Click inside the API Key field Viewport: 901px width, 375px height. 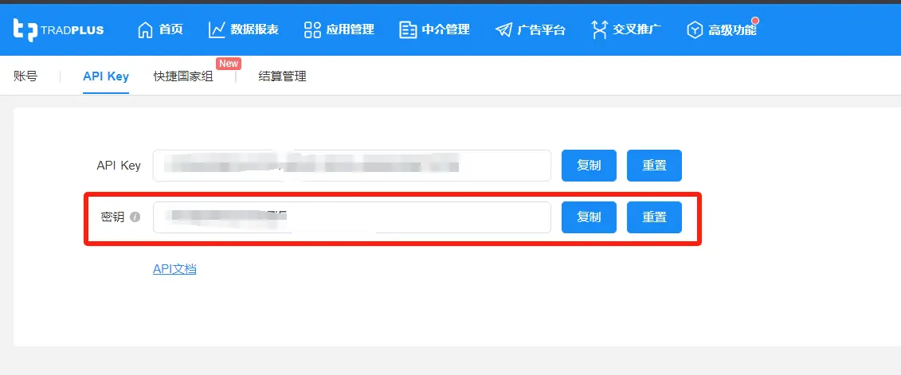point(351,166)
